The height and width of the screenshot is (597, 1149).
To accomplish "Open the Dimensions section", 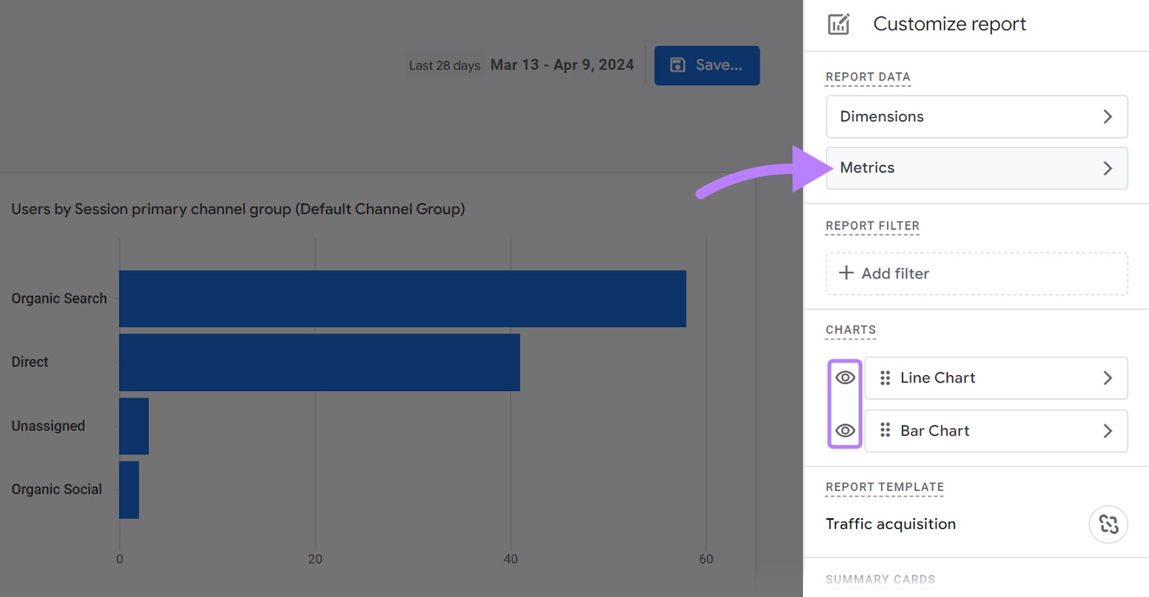I will 882,117.
